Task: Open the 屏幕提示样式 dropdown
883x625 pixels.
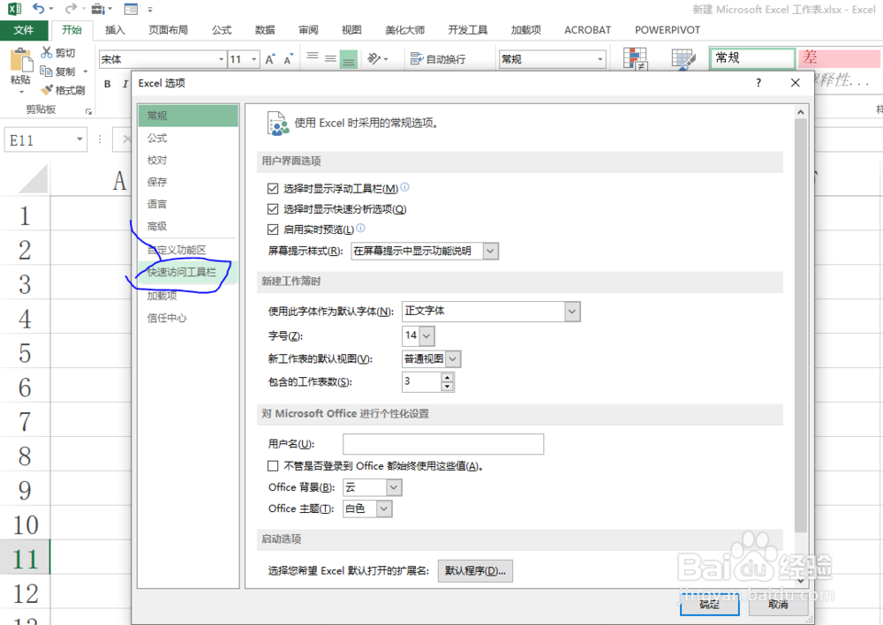Action: [x=490, y=251]
